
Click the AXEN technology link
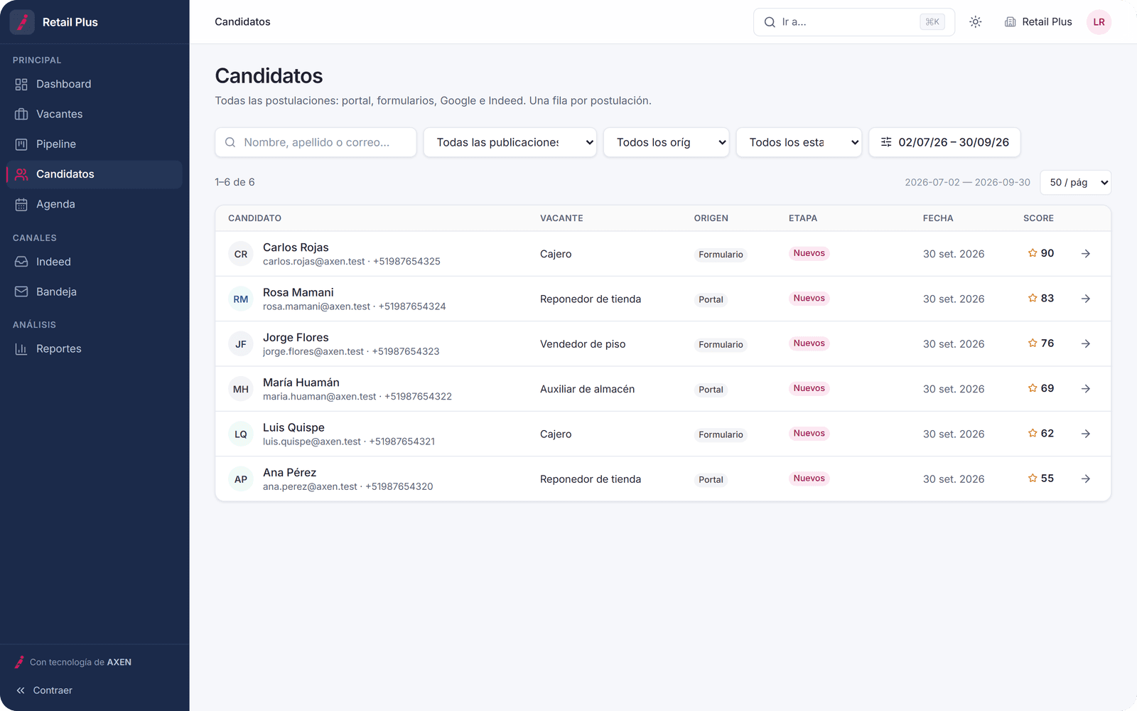(x=73, y=662)
